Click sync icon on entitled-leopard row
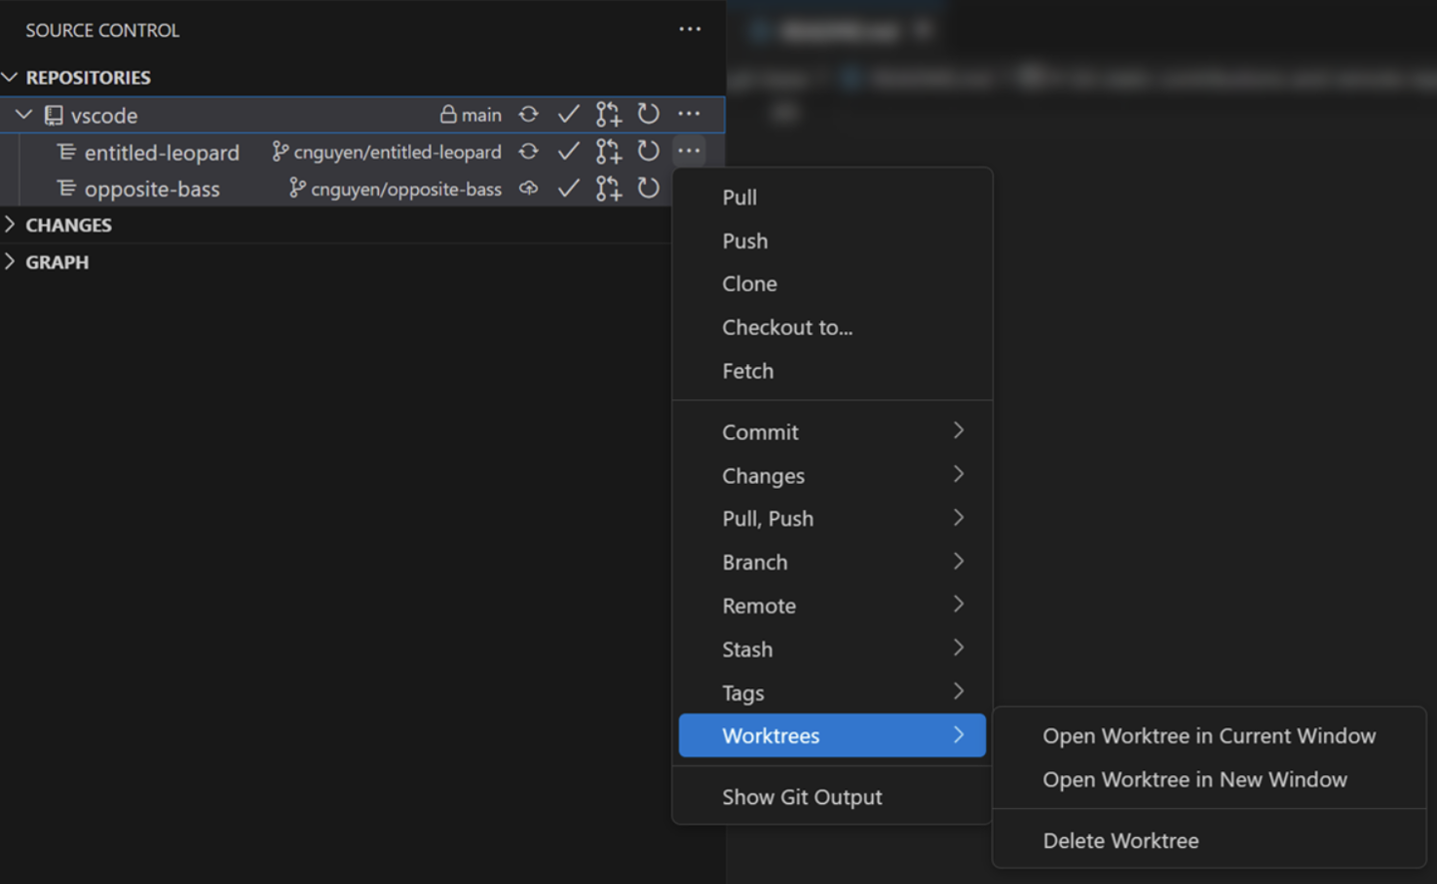The width and height of the screenshot is (1437, 884). (x=529, y=152)
